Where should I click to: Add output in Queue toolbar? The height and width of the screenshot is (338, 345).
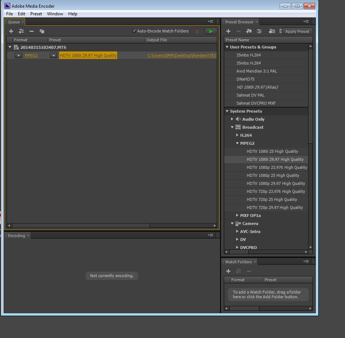21,31
